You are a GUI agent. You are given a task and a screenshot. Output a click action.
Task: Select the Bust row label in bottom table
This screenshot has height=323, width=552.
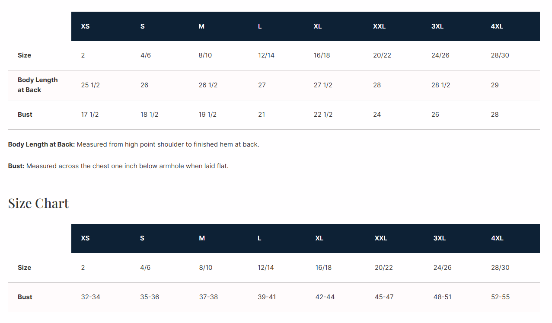tap(25, 297)
